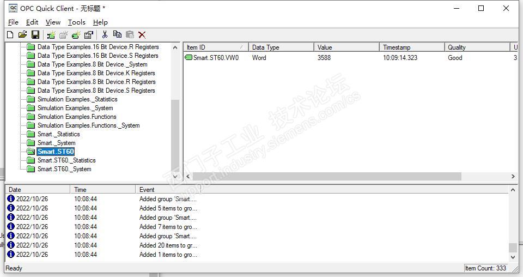Click the New document toolbar icon
The width and height of the screenshot is (523, 277).
[x=10, y=34]
